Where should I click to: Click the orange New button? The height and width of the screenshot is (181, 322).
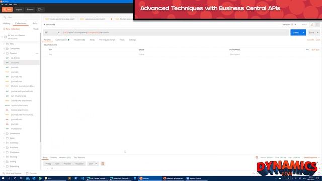(7, 9)
